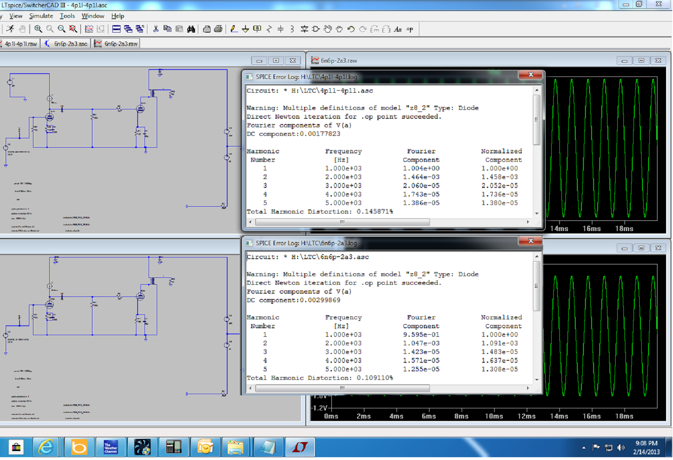Click scroll right arrow in 6n6p-2a3 log

pyautogui.click(x=528, y=388)
